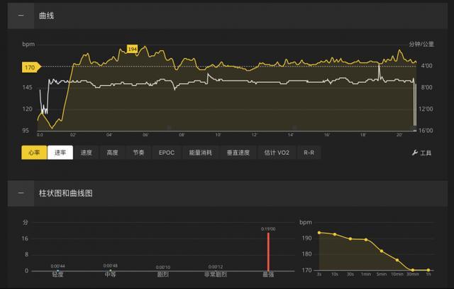This screenshot has width=454, height=289.
Task: Click the 170 bpm threshold label
Action: [x=31, y=67]
